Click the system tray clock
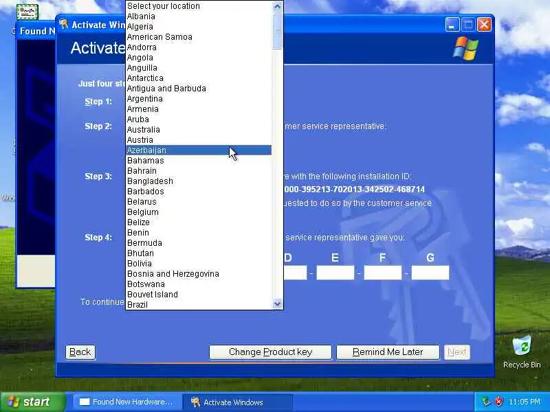550x412 pixels. pyautogui.click(x=525, y=402)
